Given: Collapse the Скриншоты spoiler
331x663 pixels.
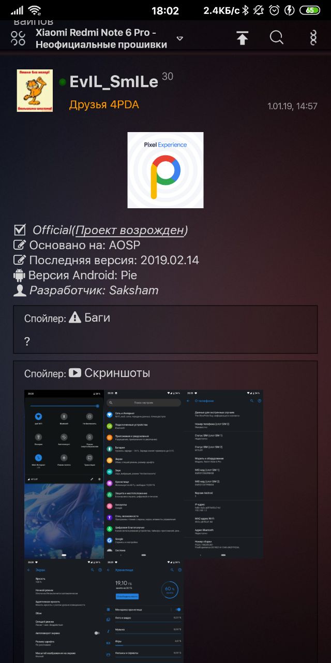Looking at the screenshot, I should pyautogui.click(x=165, y=373).
